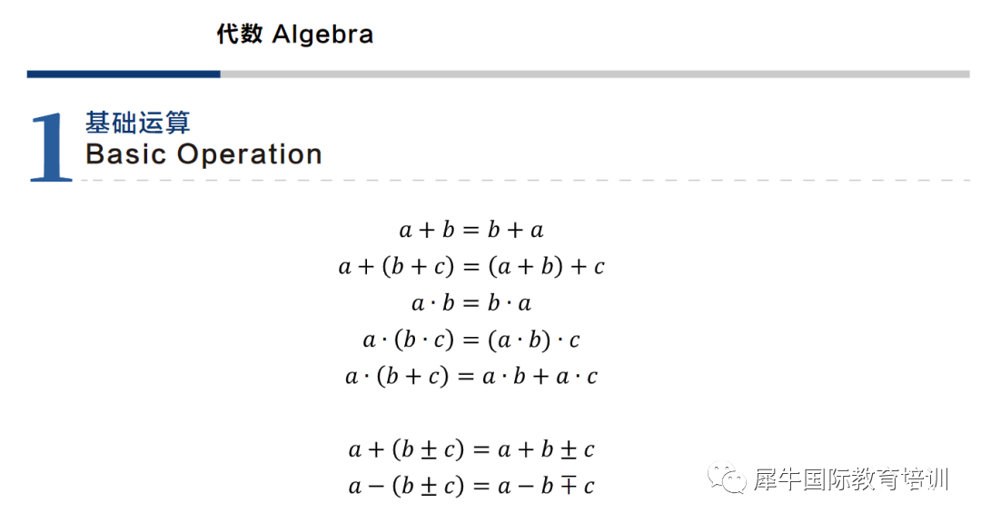Click the 犀牛国际教育培训 watermark text
The height and width of the screenshot is (523, 981).
[x=851, y=479]
